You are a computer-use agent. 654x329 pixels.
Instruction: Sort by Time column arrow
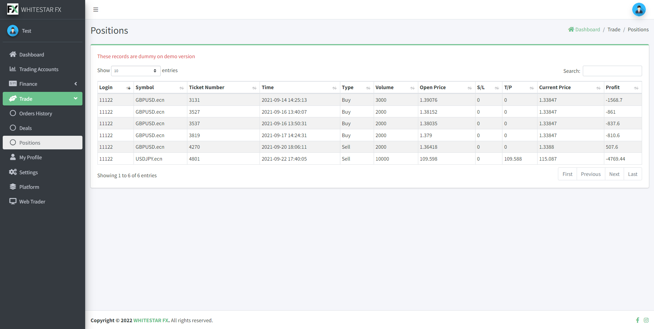click(334, 88)
